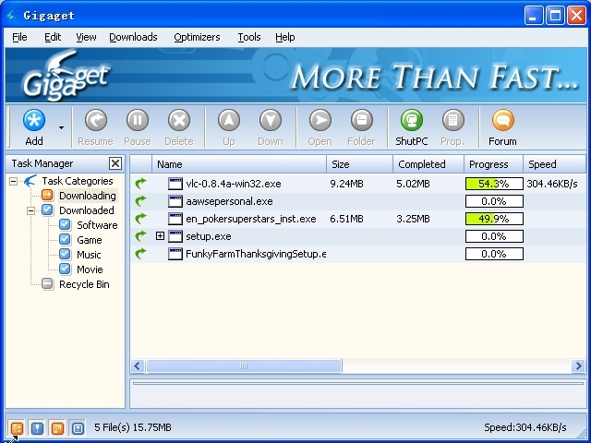This screenshot has width=591, height=443.
Task: Expand the setup.exe download row
Action: (160, 236)
